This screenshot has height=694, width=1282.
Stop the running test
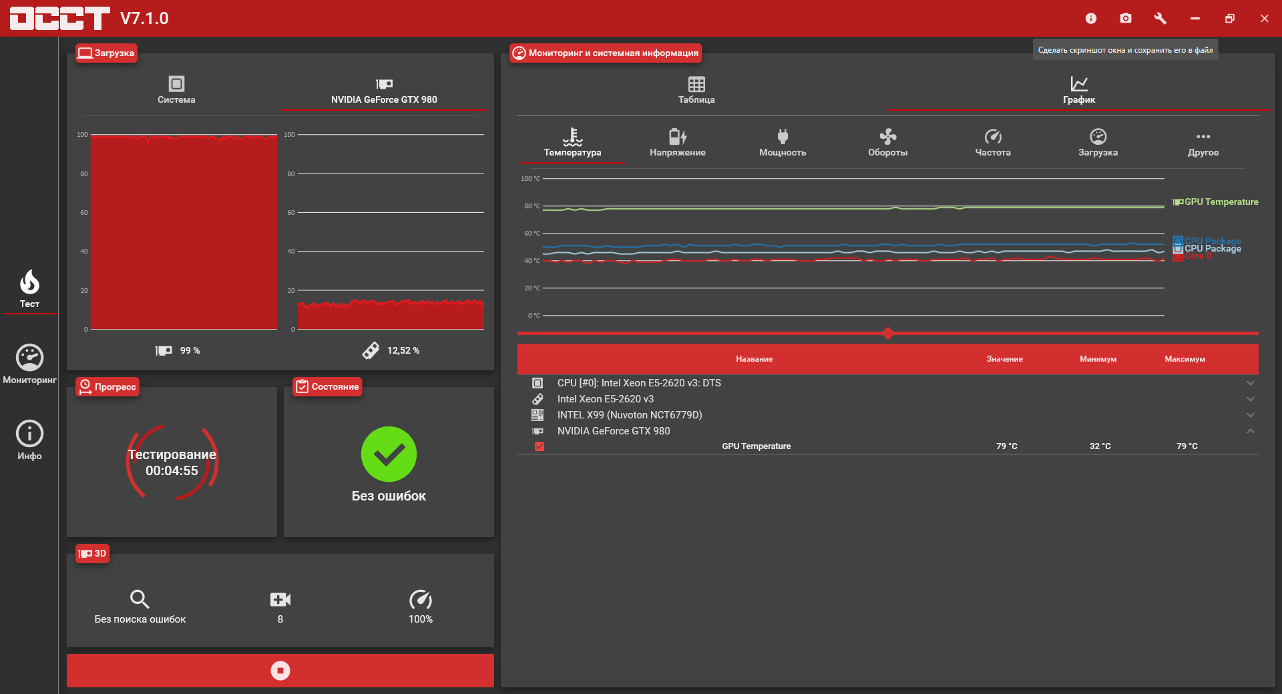280,671
